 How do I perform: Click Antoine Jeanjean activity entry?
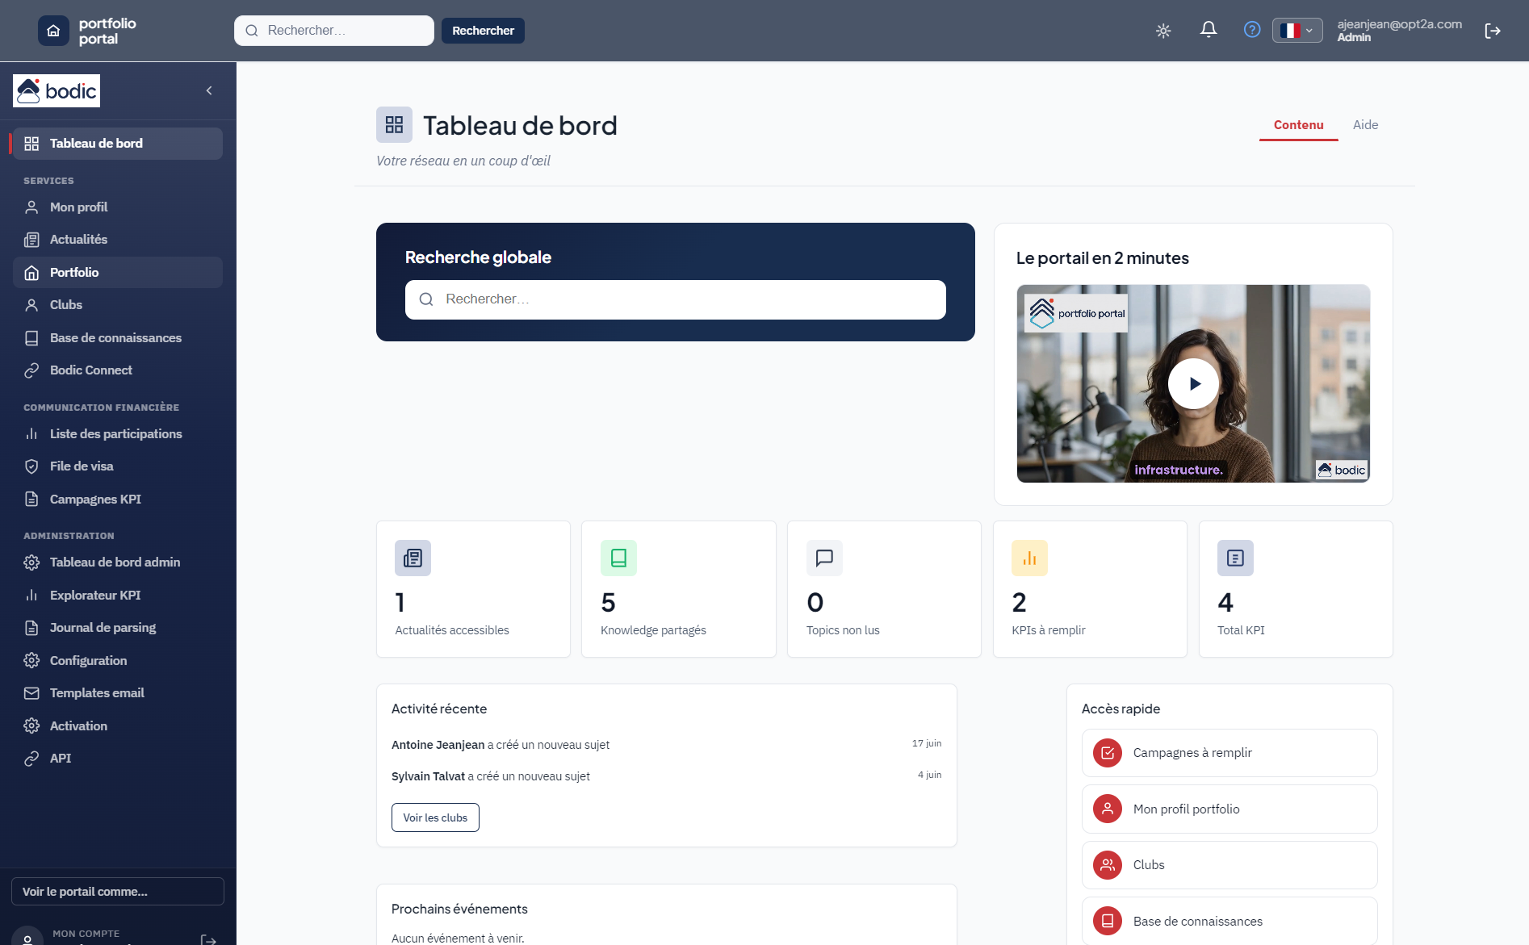[x=666, y=745]
